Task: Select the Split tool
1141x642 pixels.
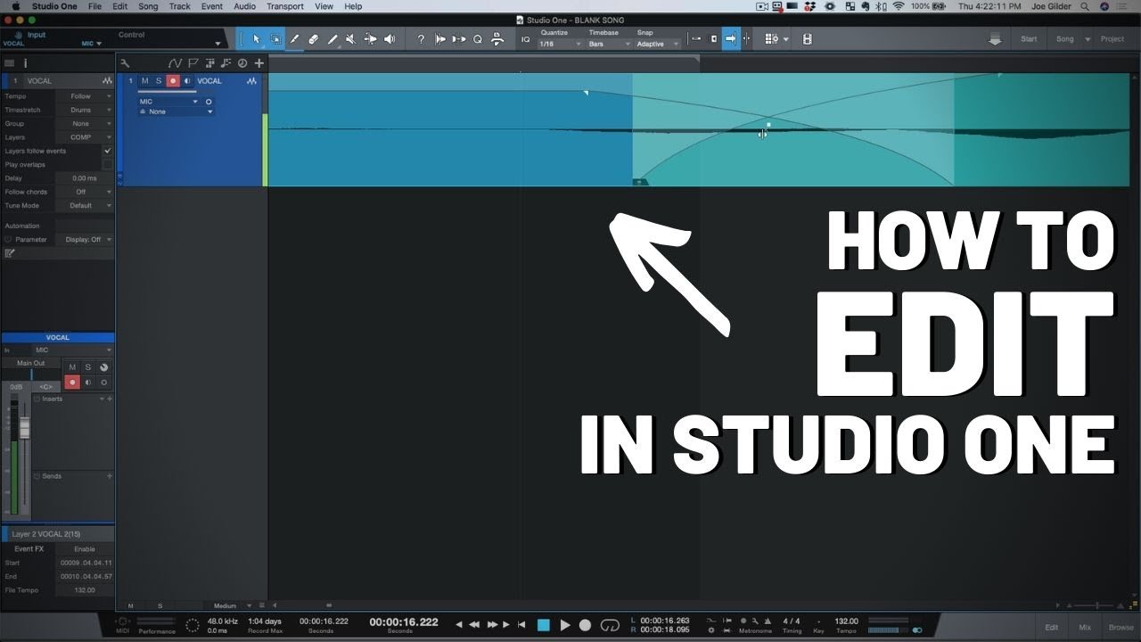Action: (x=294, y=39)
